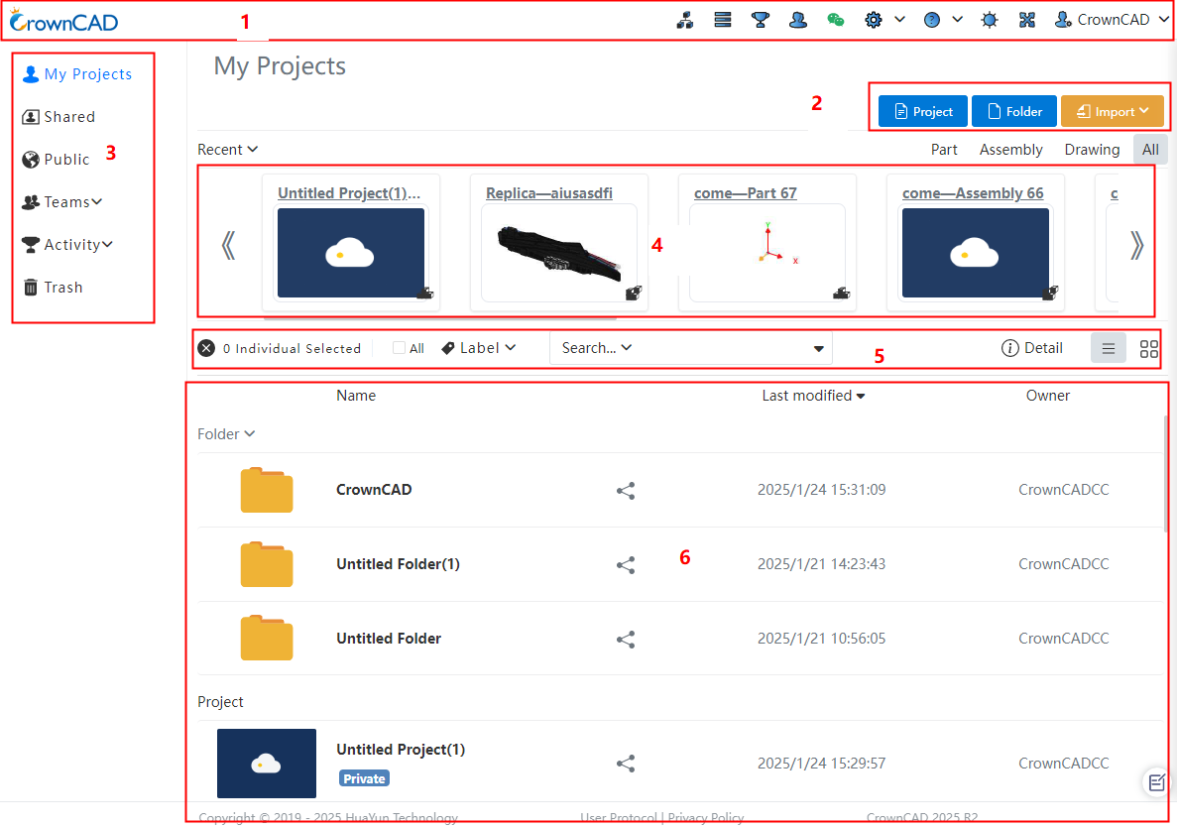The width and height of the screenshot is (1177, 827).
Task: Click the help question mark icon
Action: [x=931, y=20]
